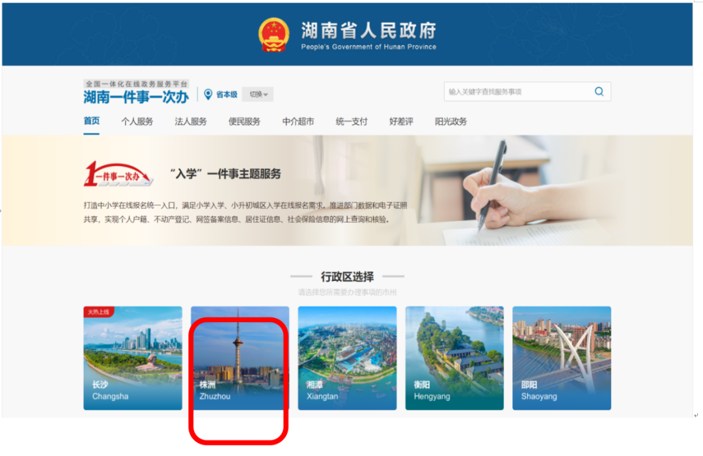Pick the Shaoyang city card
The width and height of the screenshot is (703, 456).
562,358
